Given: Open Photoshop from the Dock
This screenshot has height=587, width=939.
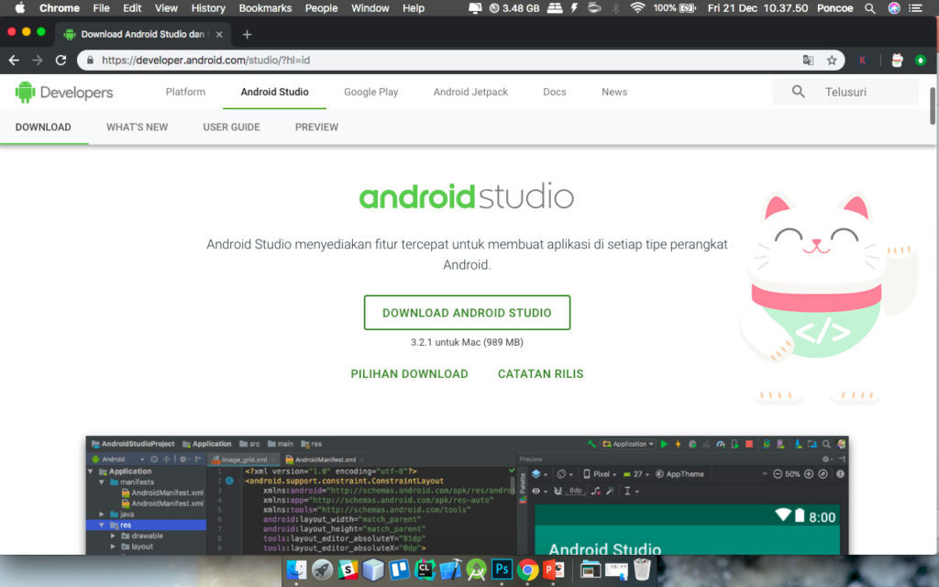Looking at the screenshot, I should pos(502,570).
